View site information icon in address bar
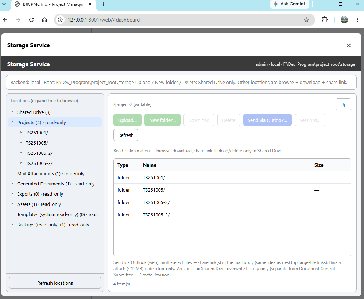Image resolution: width=364 pixels, height=299 pixels. 60,20
